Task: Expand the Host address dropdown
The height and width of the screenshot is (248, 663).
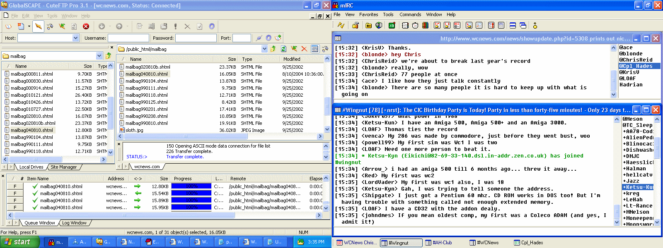Action: click(x=75, y=38)
